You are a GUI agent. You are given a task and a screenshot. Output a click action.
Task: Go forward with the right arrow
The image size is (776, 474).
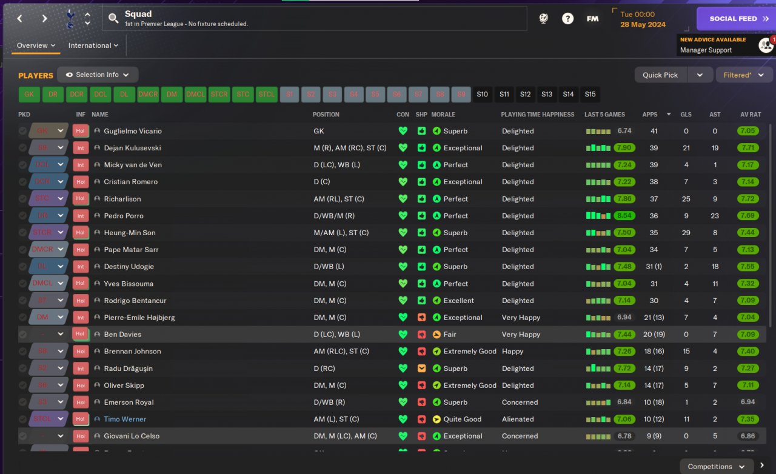point(44,19)
